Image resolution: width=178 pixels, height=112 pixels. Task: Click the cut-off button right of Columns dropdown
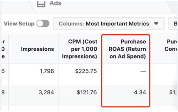174,24
